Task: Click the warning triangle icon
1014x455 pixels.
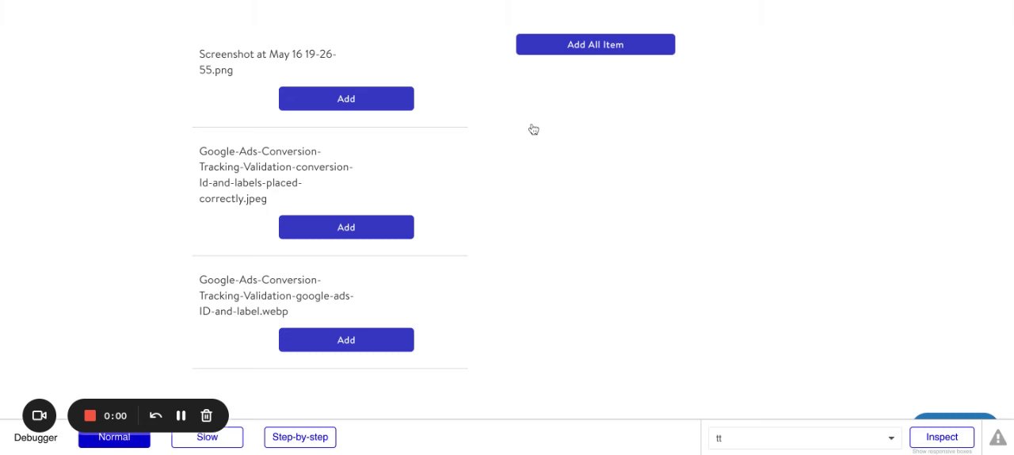Action: (997, 438)
